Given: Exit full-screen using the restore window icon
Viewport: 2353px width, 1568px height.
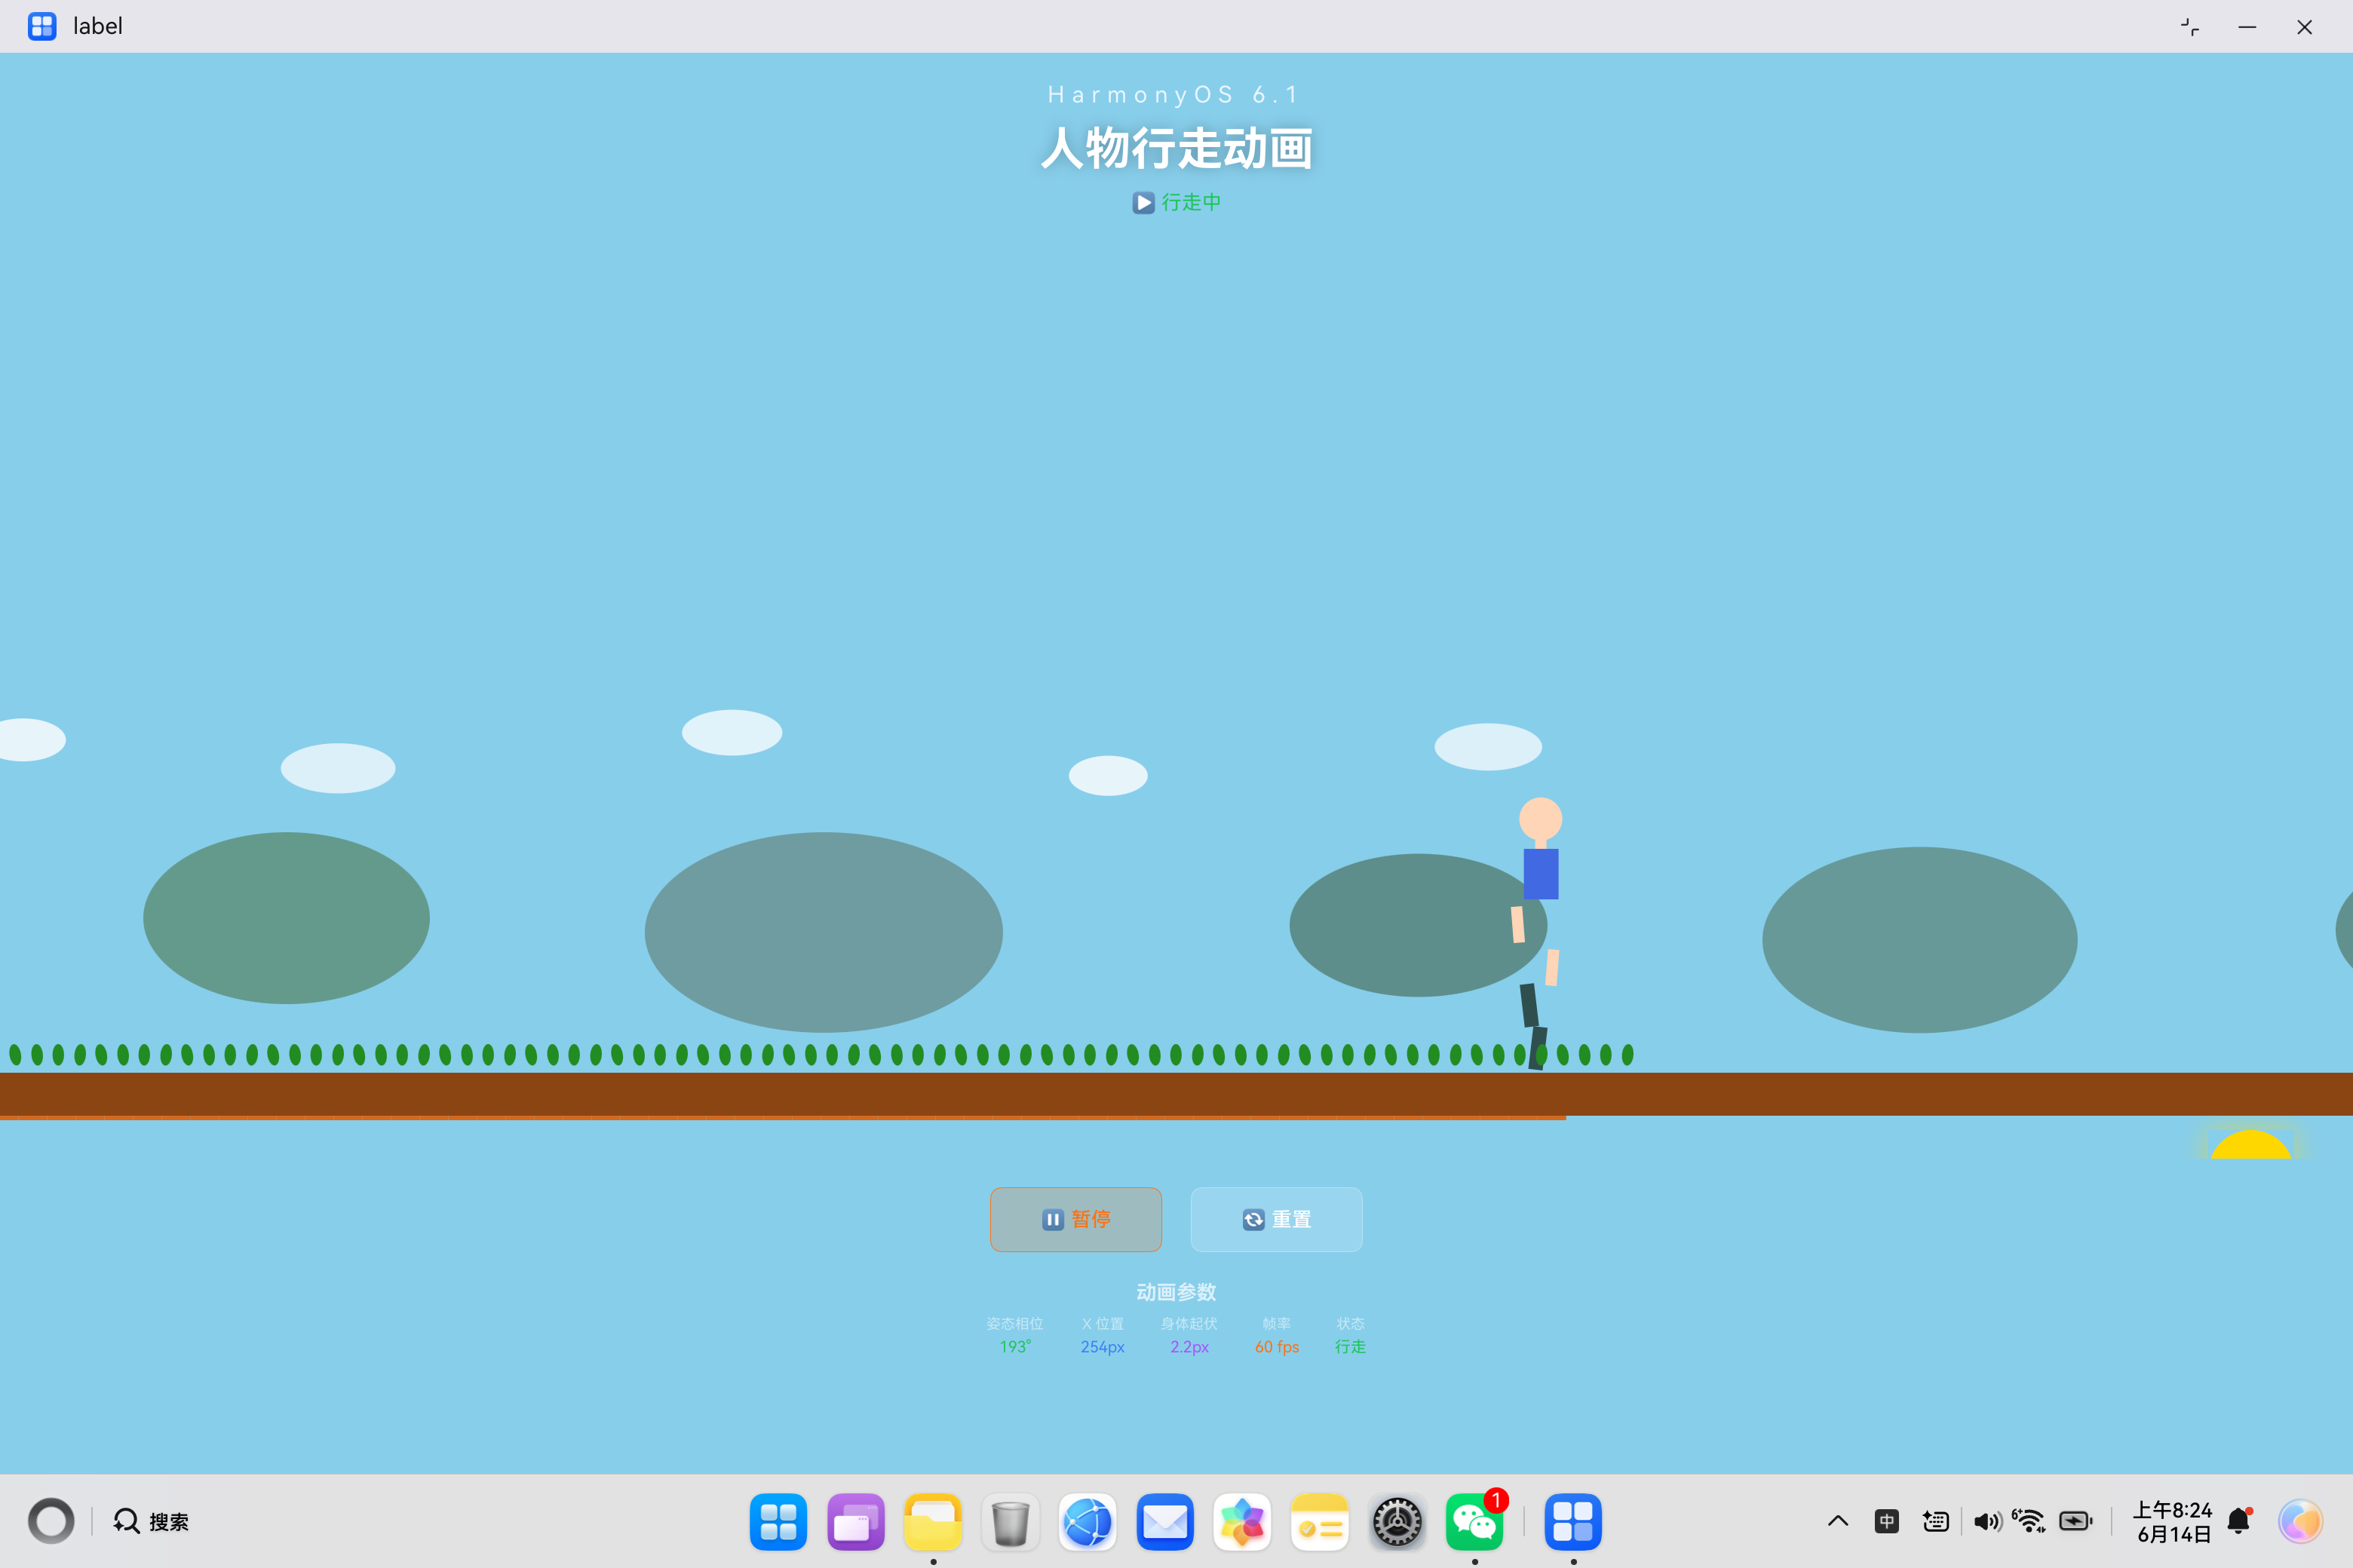Looking at the screenshot, I should 2190,27.
